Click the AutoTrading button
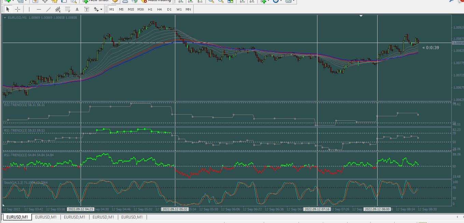464x223 pixels. click(155, 1)
